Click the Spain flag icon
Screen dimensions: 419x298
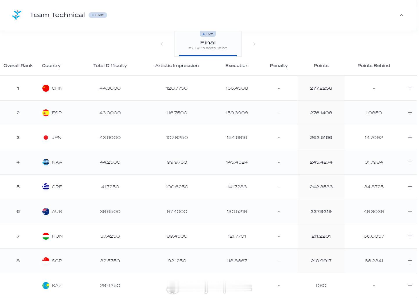point(46,113)
